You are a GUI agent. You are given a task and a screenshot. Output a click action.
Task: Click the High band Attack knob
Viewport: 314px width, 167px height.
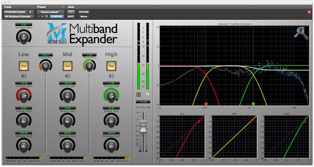[x=111, y=120]
